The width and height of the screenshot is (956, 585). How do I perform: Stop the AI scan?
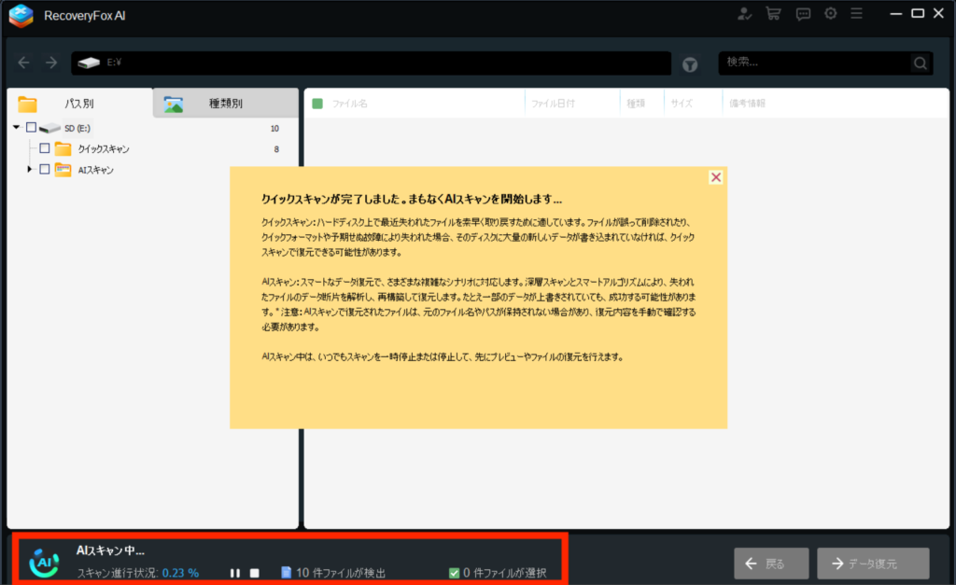point(254,573)
